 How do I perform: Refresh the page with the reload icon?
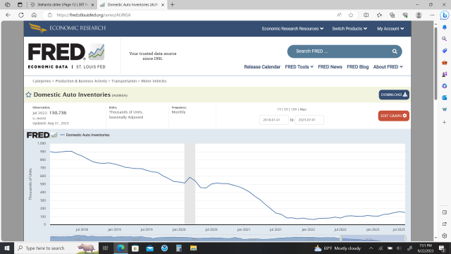(21, 15)
